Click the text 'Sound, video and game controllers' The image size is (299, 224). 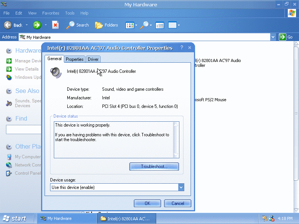tap(133, 89)
